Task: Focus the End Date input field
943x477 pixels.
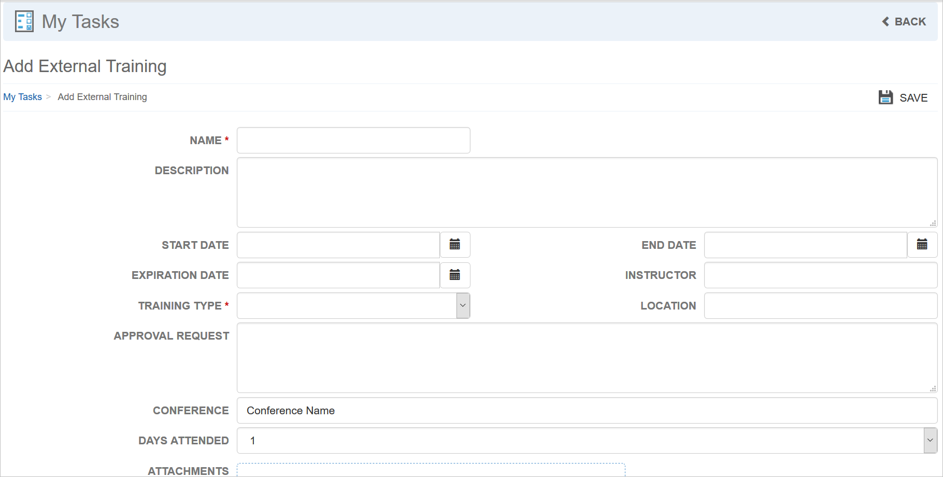Action: coord(806,245)
